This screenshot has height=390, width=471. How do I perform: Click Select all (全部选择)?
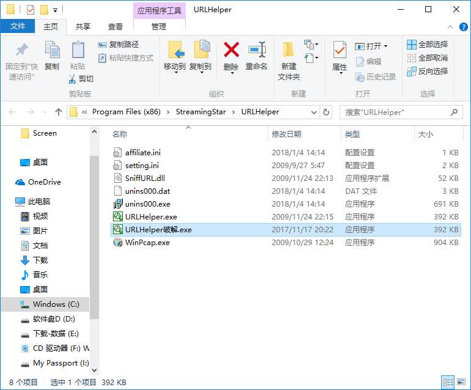pyautogui.click(x=428, y=45)
